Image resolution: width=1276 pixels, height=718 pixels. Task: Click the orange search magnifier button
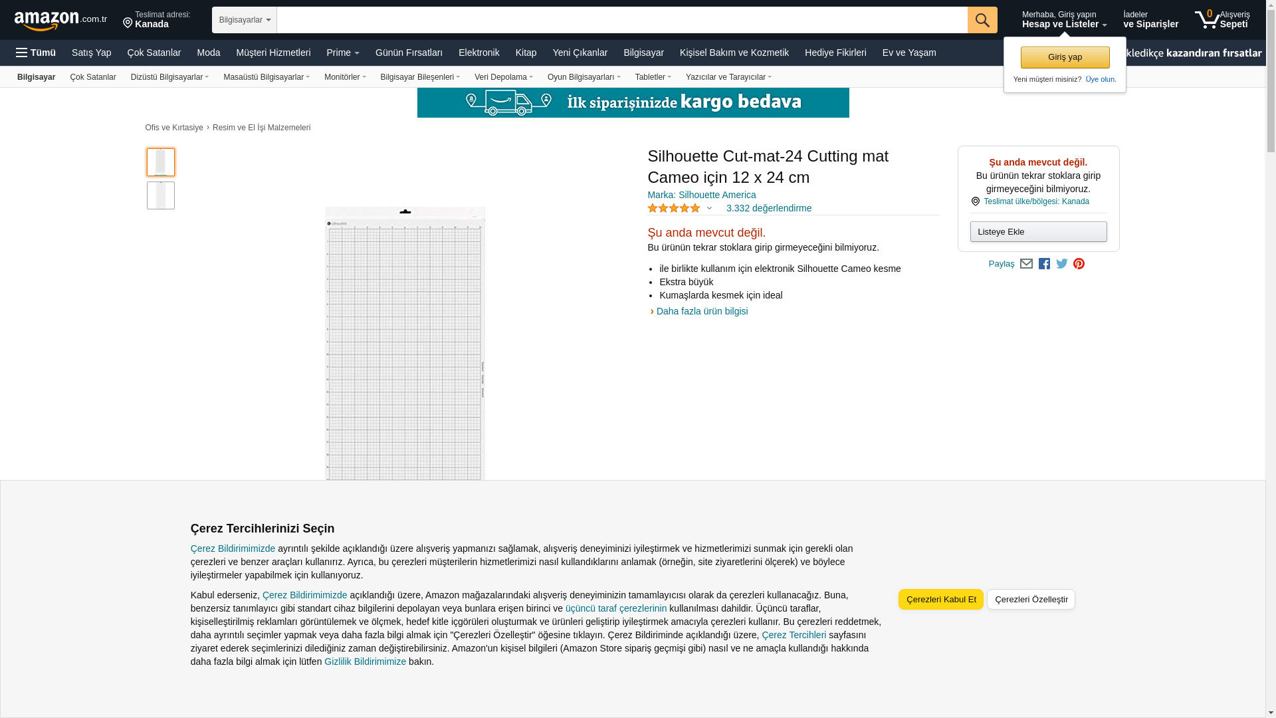pyautogui.click(x=982, y=20)
